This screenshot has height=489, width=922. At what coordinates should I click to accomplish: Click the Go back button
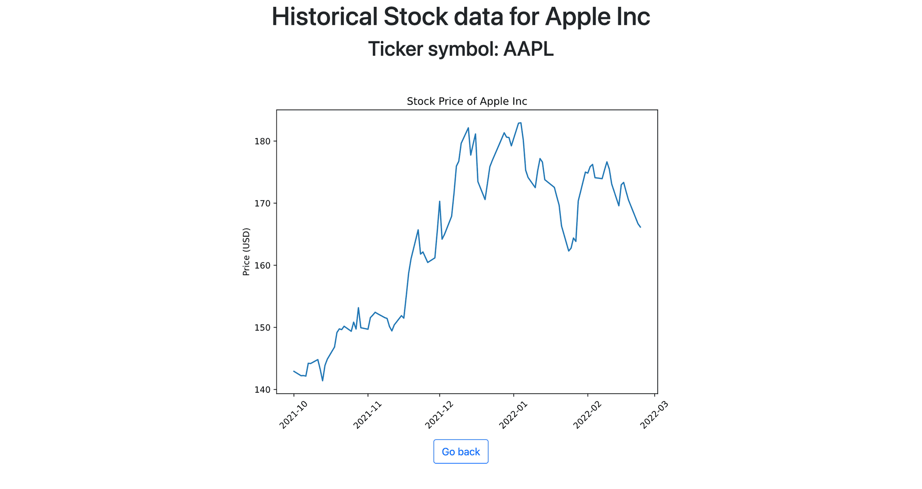coord(461,452)
